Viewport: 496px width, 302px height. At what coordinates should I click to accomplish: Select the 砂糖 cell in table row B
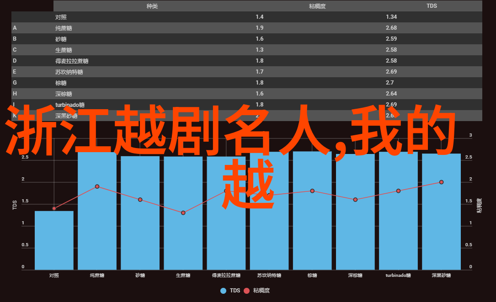tap(61, 39)
